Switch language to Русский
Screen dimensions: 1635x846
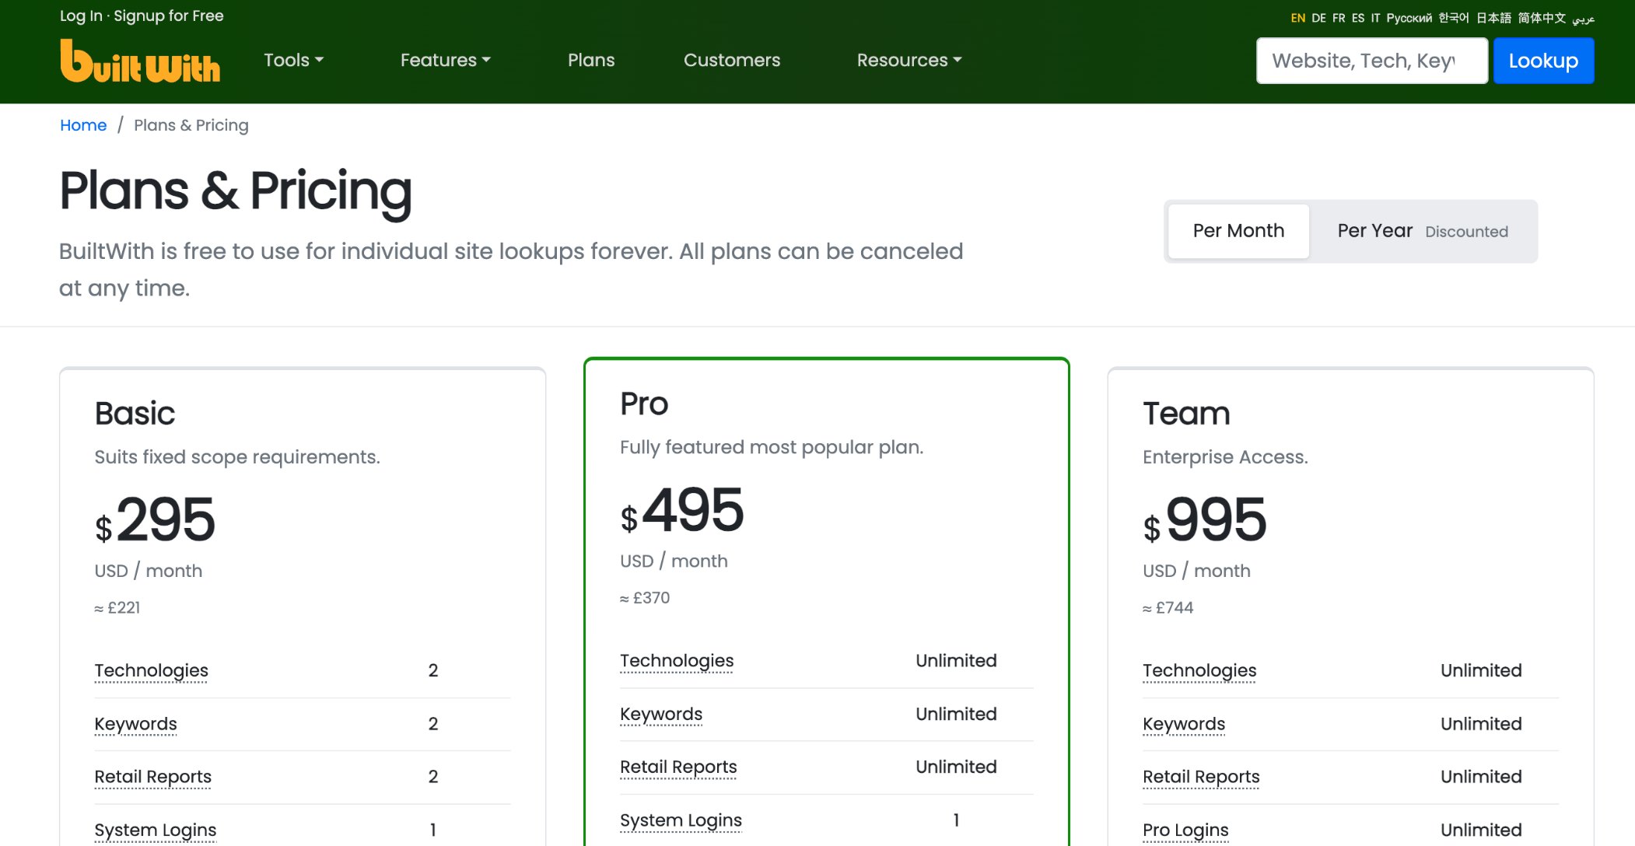(x=1409, y=18)
